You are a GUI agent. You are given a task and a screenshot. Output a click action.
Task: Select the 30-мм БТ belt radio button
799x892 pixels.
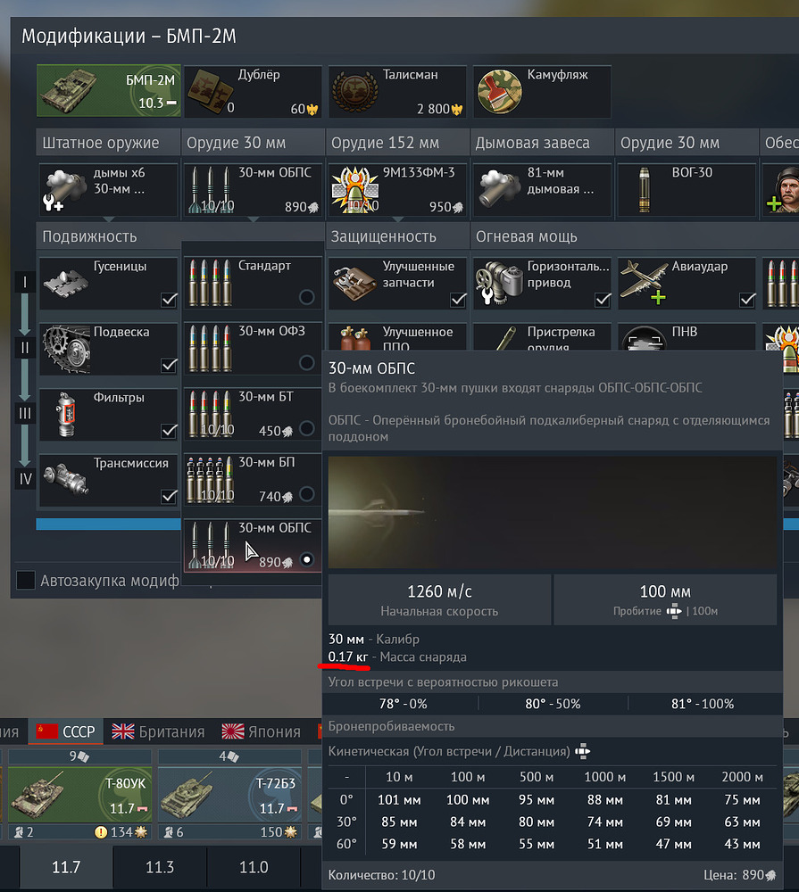coord(306,428)
